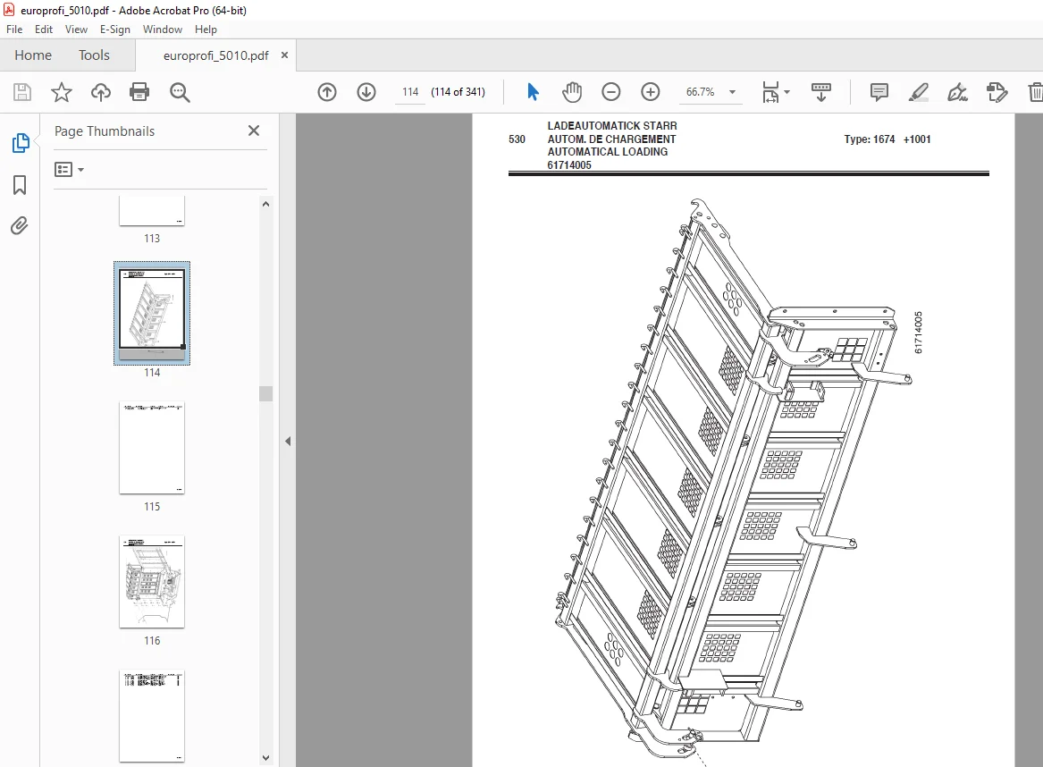The height and width of the screenshot is (767, 1043).
Task: Collapse the navigation pane arrow
Action: tap(288, 441)
